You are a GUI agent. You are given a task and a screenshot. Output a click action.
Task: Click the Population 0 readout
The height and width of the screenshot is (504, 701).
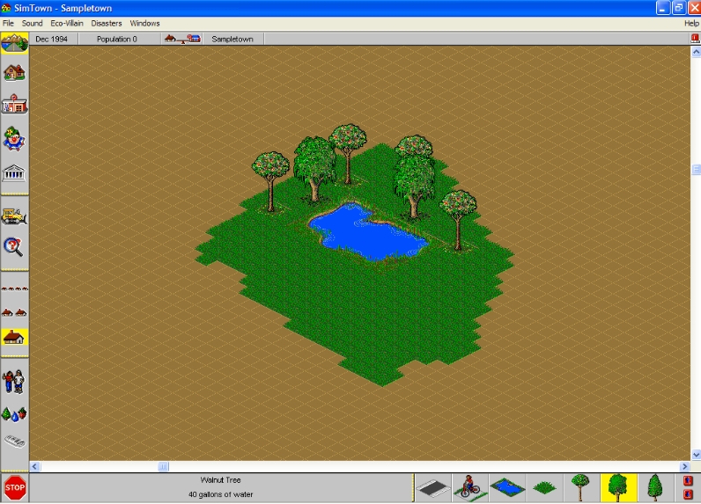click(x=116, y=40)
